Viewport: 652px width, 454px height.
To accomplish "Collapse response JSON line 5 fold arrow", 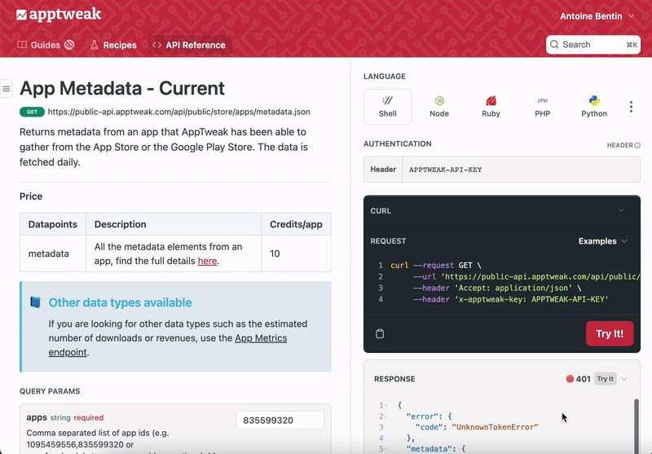I will tap(385, 449).
